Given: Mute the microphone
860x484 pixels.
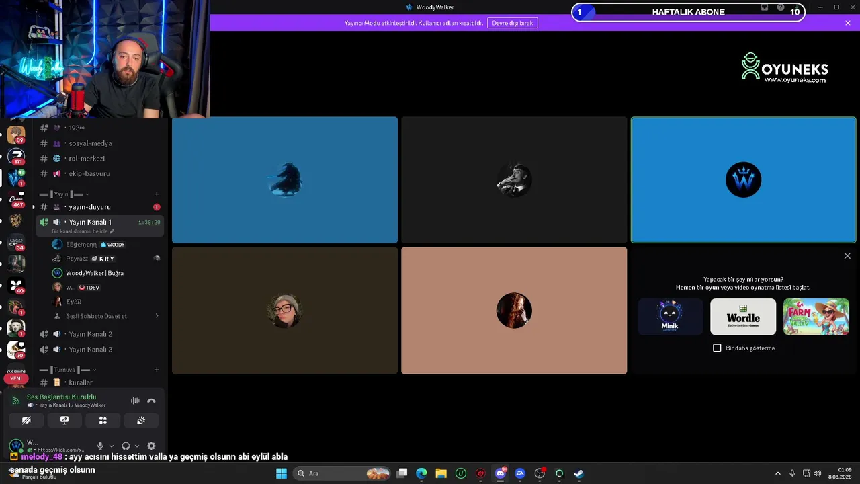Looking at the screenshot, I should [100, 446].
